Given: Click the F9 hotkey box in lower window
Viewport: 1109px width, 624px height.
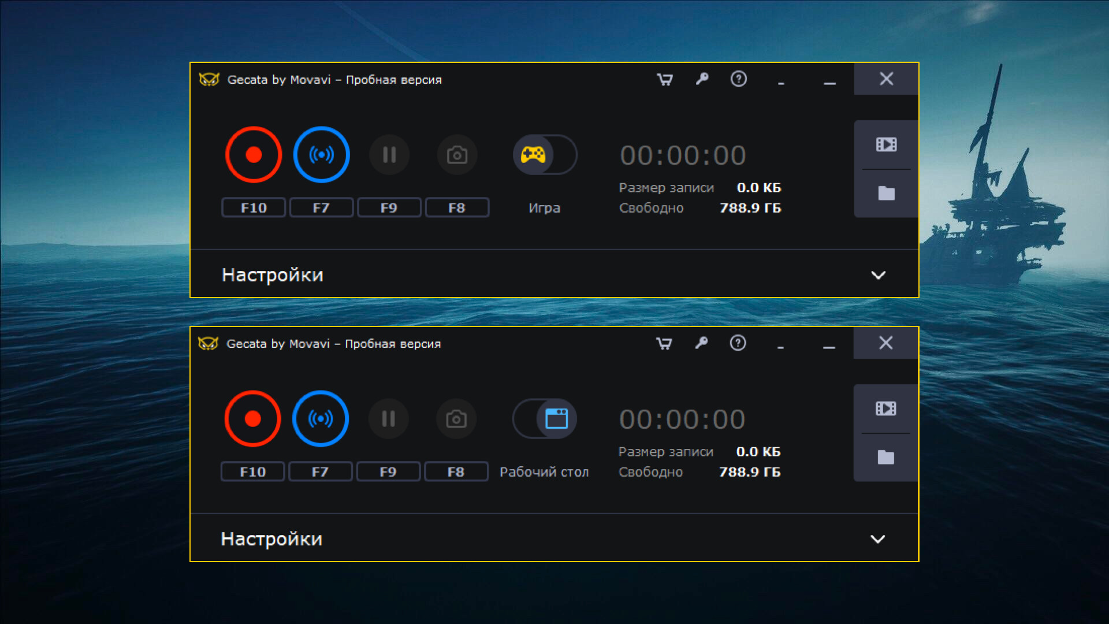Looking at the screenshot, I should click(388, 472).
